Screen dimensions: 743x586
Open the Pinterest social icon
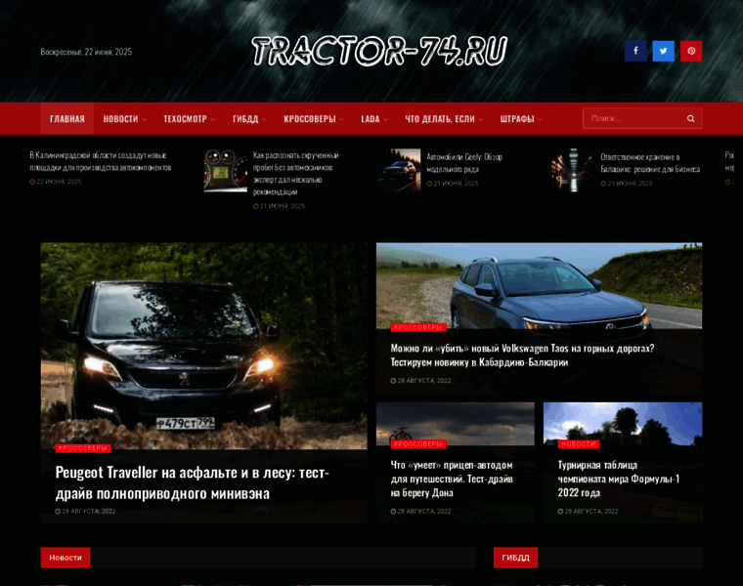691,51
